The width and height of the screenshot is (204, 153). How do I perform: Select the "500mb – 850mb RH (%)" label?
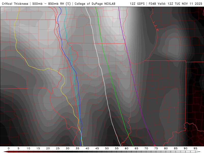pyautogui.click(x=52, y=4)
